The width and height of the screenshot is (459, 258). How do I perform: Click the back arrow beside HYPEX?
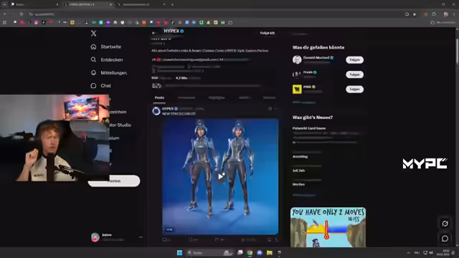[154, 33]
